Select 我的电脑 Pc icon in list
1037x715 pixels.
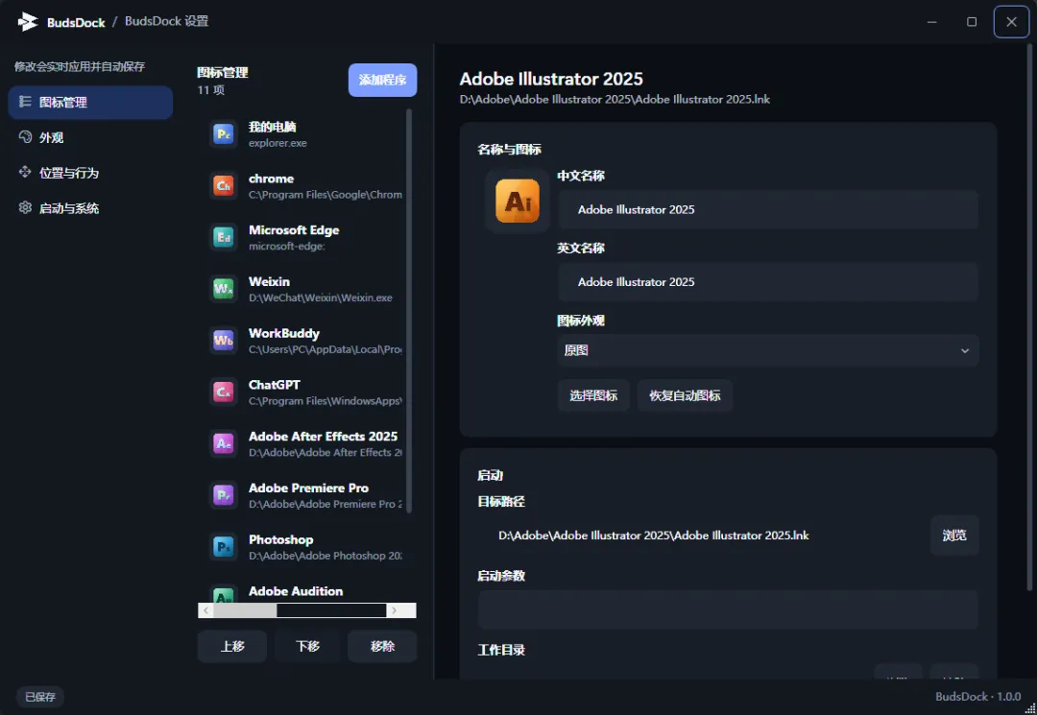(224, 134)
